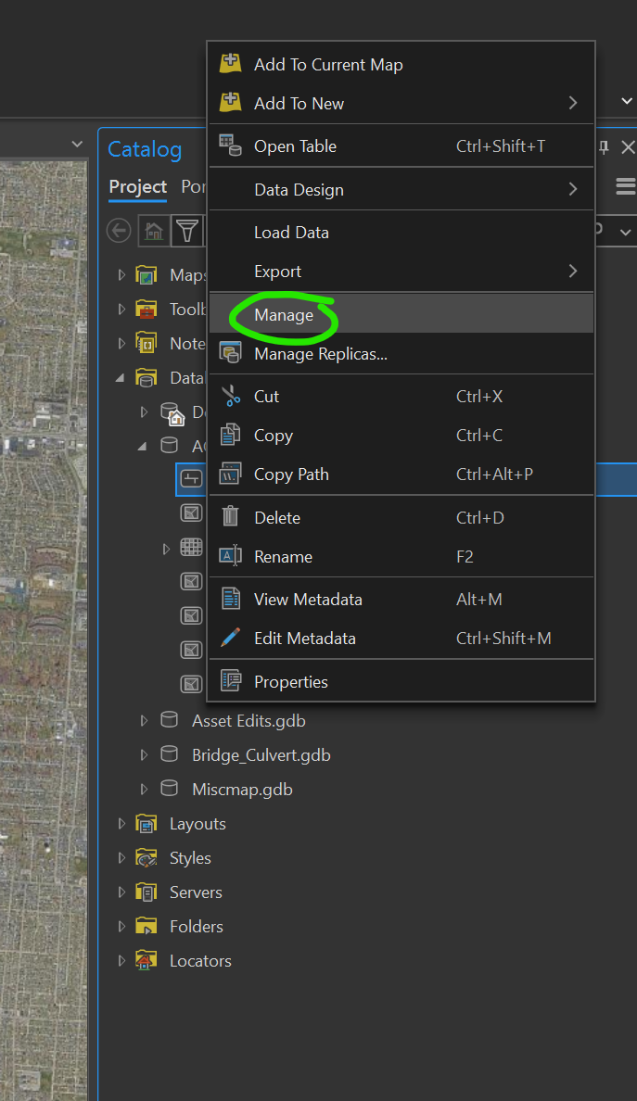Expand the Maps tree node
The height and width of the screenshot is (1101, 637).
click(x=121, y=274)
